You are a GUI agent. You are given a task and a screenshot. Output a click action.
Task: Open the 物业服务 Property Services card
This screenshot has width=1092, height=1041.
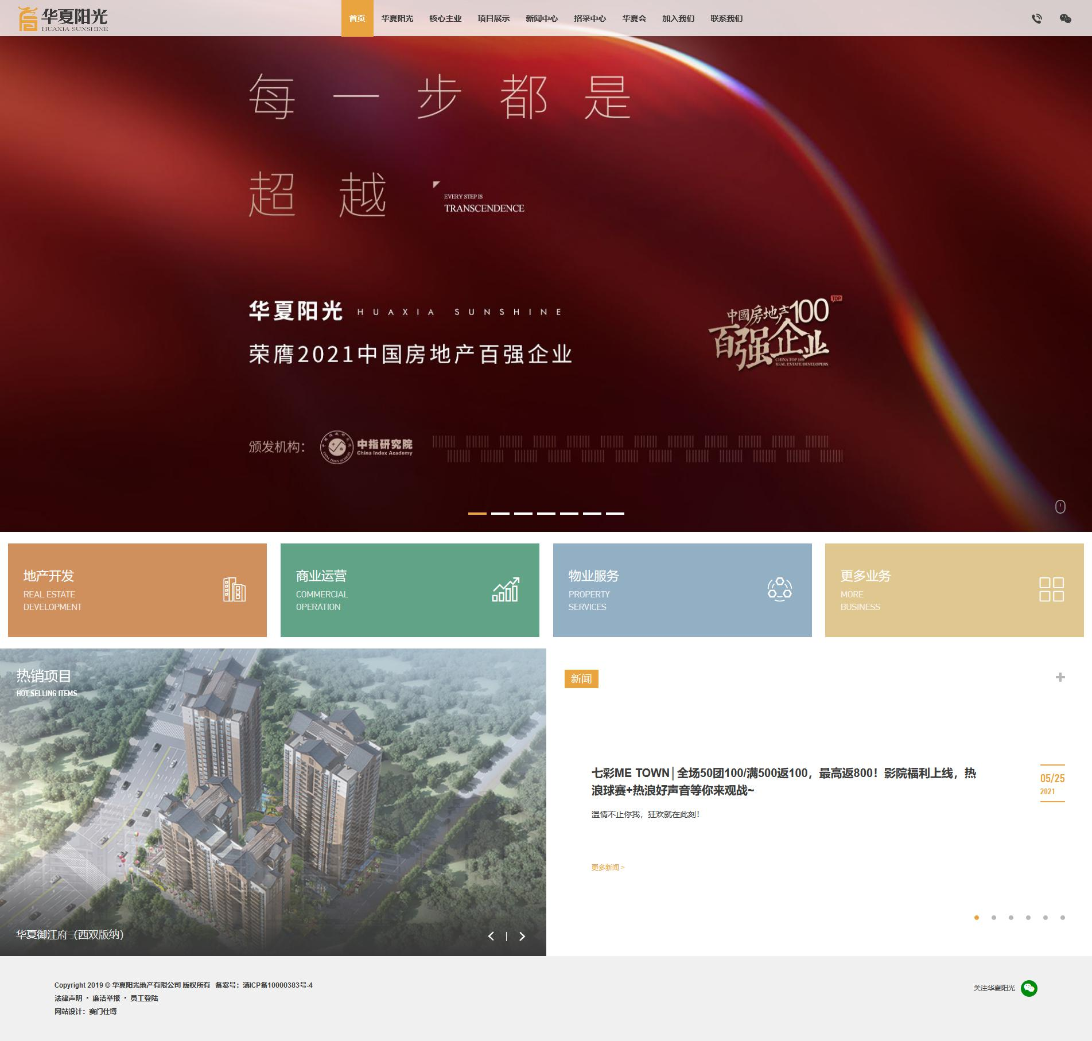(x=682, y=590)
